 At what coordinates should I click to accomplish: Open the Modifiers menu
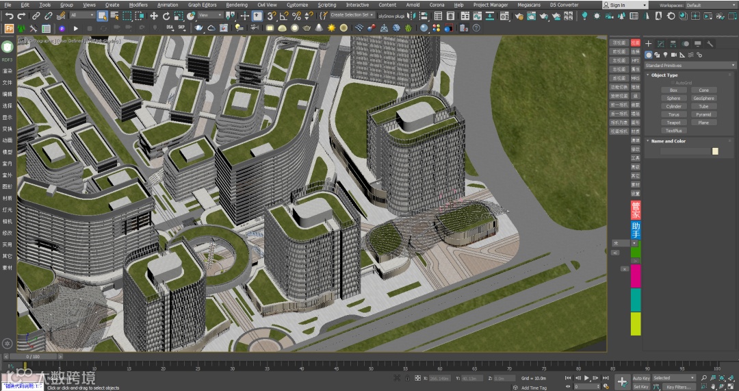[138, 5]
